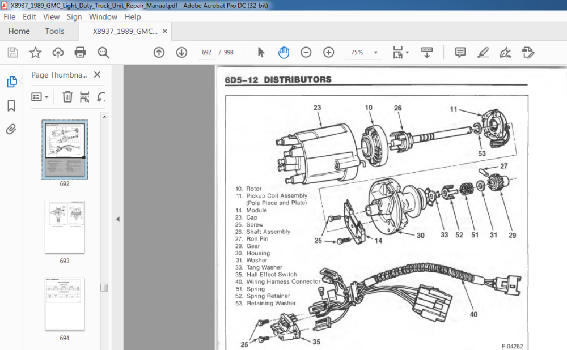Upload the file to cloud icon
This screenshot has height=350, width=567.
[x=58, y=52]
